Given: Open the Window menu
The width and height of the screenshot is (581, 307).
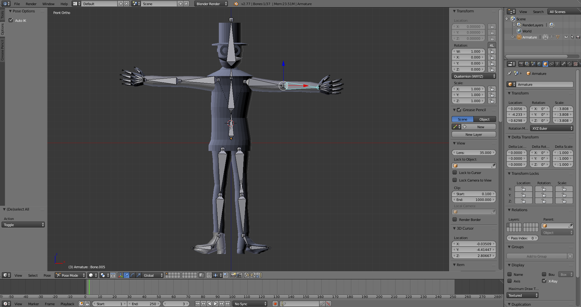Looking at the screenshot, I should coord(48,4).
